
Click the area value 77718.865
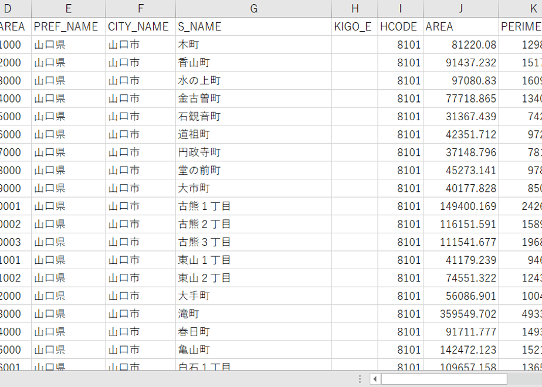(x=461, y=99)
